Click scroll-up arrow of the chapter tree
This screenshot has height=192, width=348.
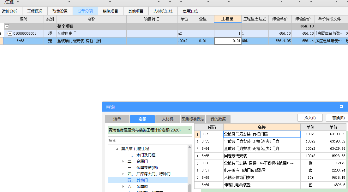(190, 147)
